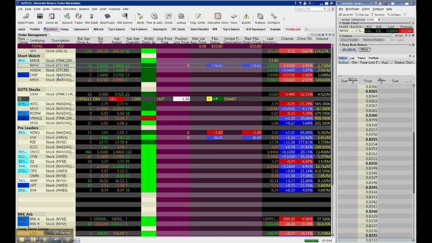Open Time & sales icon
Screen dimensions: 432x243
(x=154, y=19)
